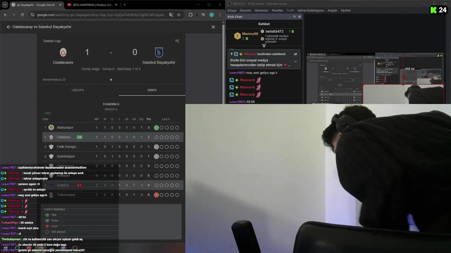The width and height of the screenshot is (451, 253).
Task: Click the GD column header
Action: (x=141, y=119)
